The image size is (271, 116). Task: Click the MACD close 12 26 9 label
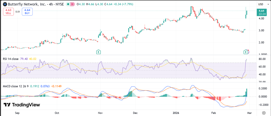(15, 86)
